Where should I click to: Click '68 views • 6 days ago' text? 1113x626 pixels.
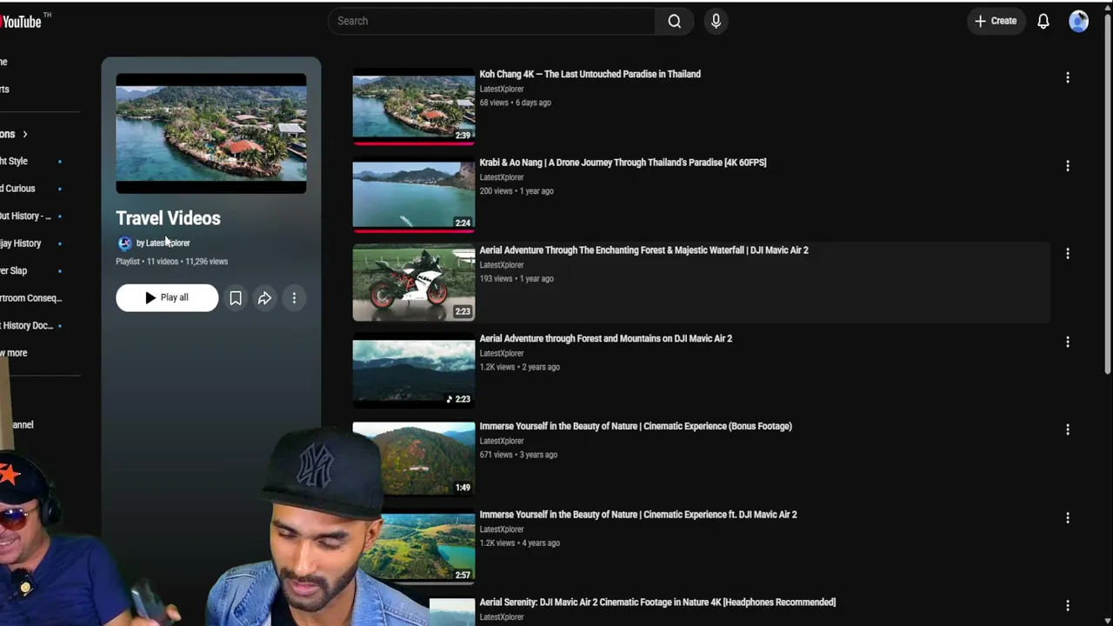pos(516,103)
